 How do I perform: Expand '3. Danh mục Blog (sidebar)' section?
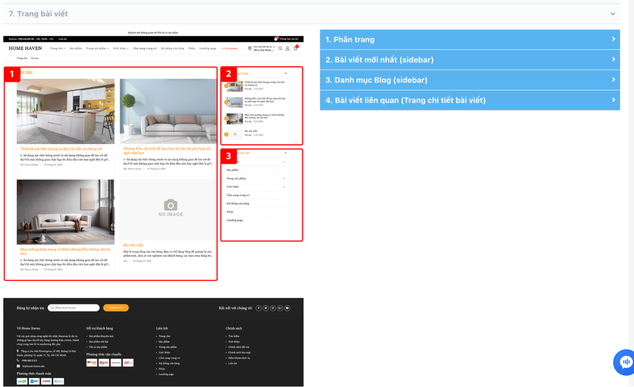click(469, 80)
